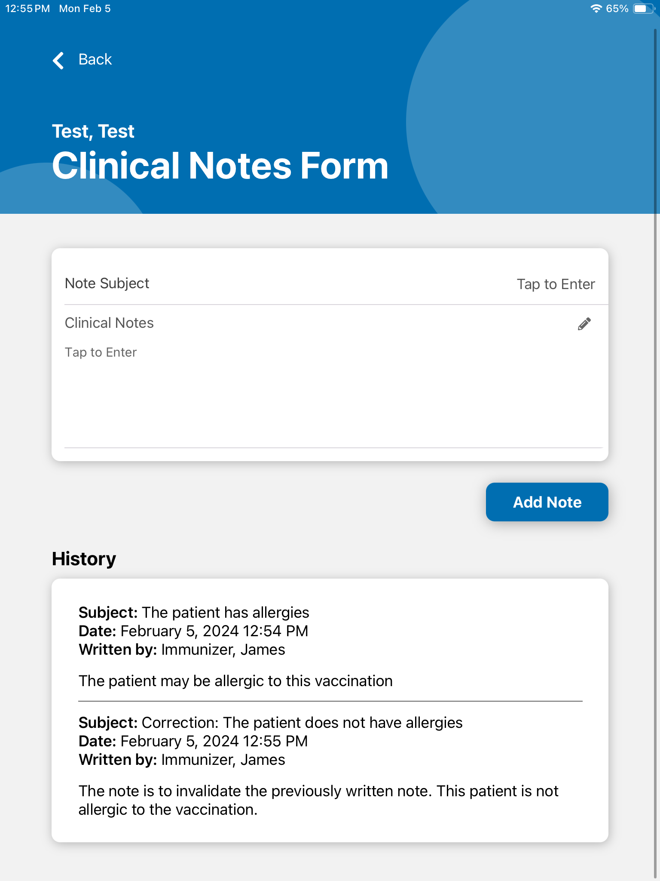Click the vertical scrollbar on the right edge
660x881 pixels.
pyautogui.click(x=656, y=430)
